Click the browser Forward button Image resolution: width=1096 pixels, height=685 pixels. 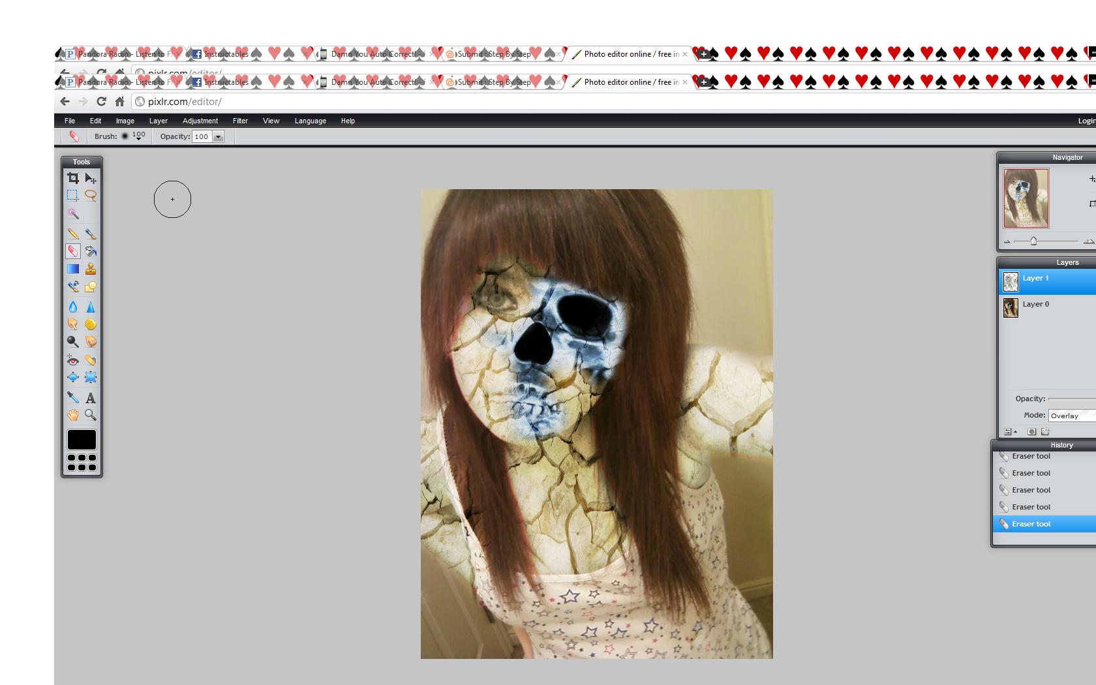point(83,101)
